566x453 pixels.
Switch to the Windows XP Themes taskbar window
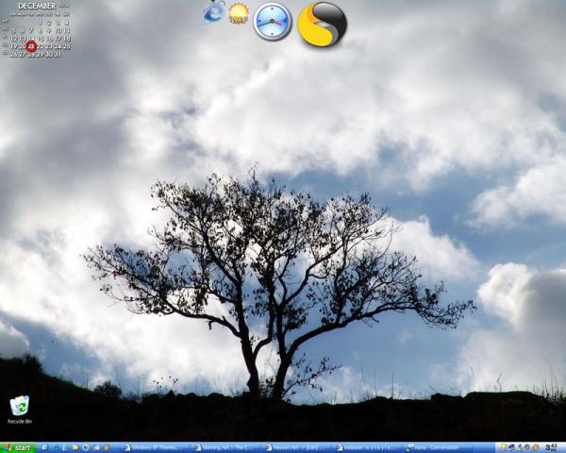tap(156, 448)
